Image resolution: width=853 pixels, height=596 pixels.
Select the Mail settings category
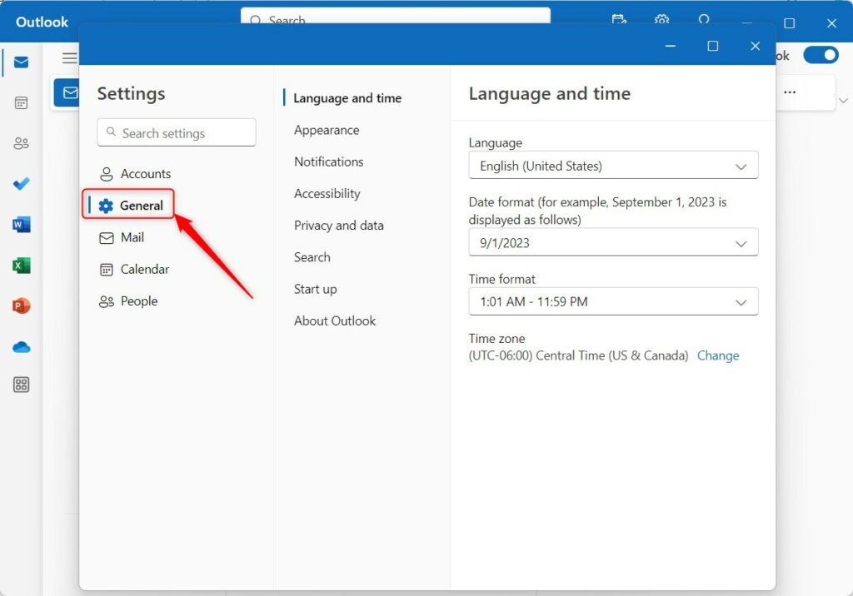[x=130, y=237]
